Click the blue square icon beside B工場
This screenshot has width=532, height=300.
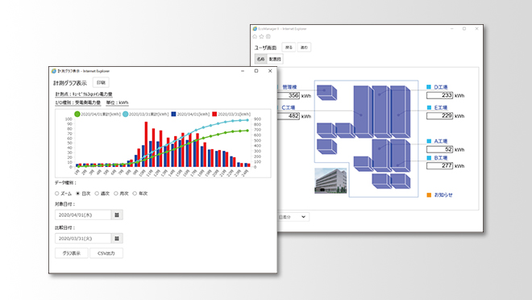point(429,158)
